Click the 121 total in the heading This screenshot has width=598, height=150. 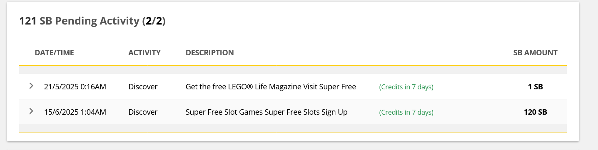click(x=28, y=21)
